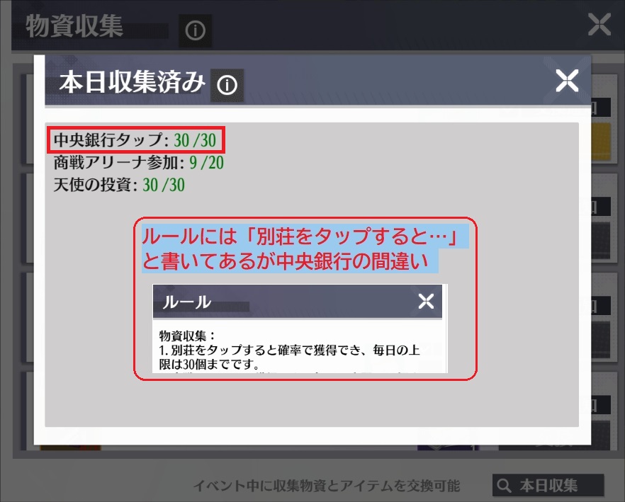Click the red annotation text about 別荘
Screen dimensions: 625x502
pos(299,249)
